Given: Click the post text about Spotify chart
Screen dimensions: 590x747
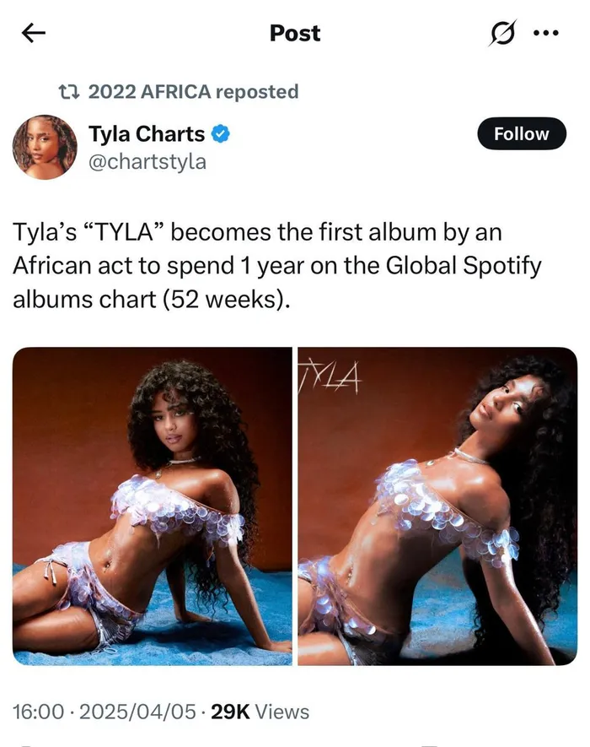Looking at the screenshot, I should point(277,266).
